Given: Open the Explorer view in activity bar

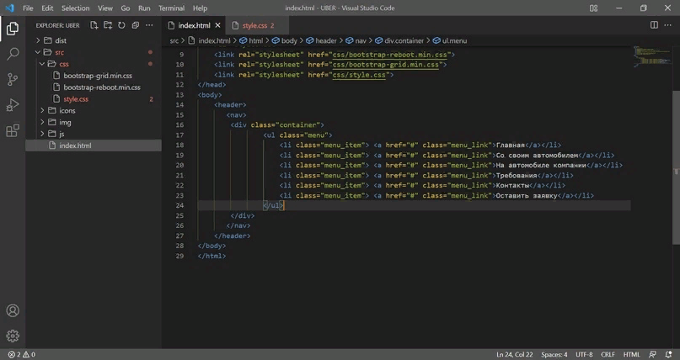Looking at the screenshot, I should pos(13,29).
